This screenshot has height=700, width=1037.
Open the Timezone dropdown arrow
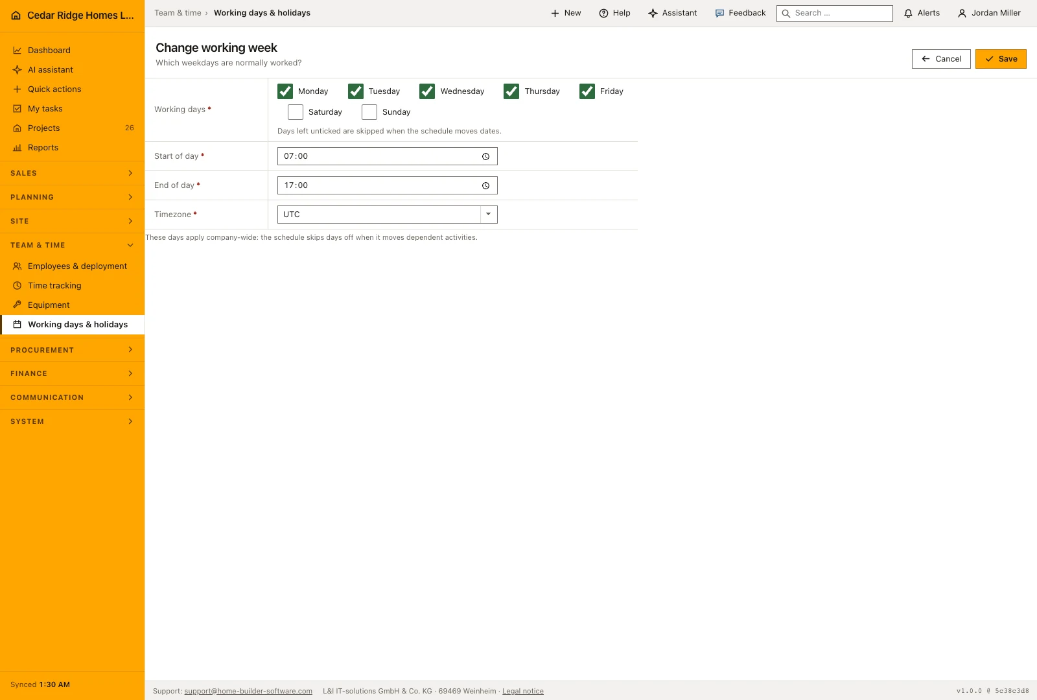click(x=489, y=215)
